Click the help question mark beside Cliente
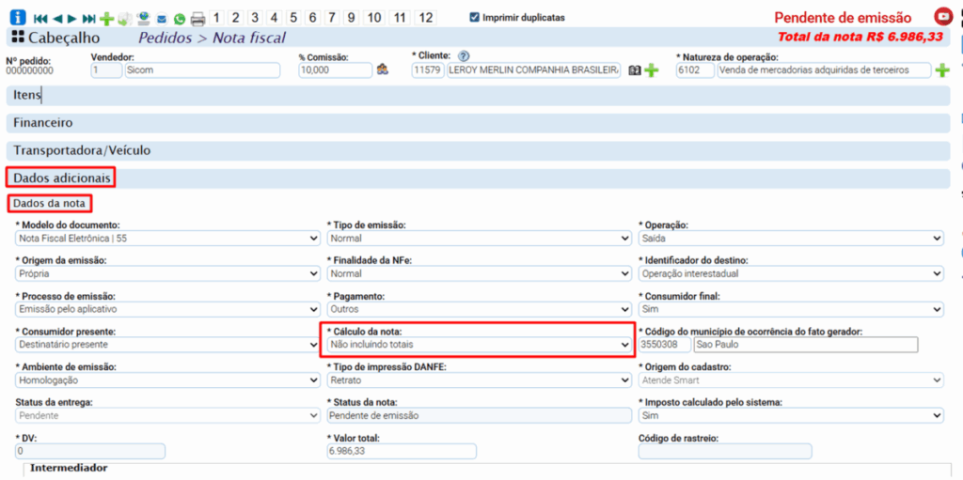This screenshot has width=963, height=480. (x=464, y=55)
